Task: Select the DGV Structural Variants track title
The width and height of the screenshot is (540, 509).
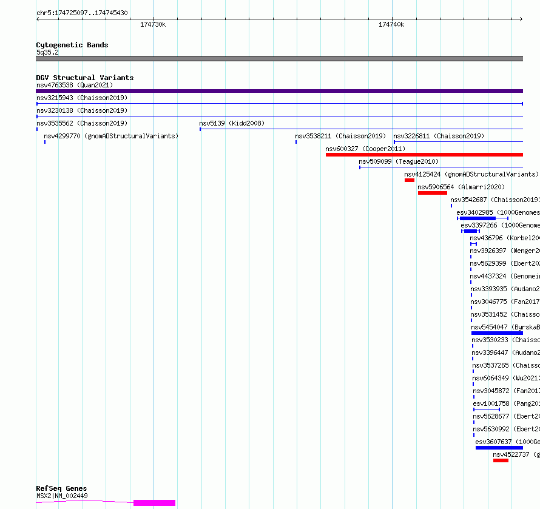Action: click(x=85, y=78)
